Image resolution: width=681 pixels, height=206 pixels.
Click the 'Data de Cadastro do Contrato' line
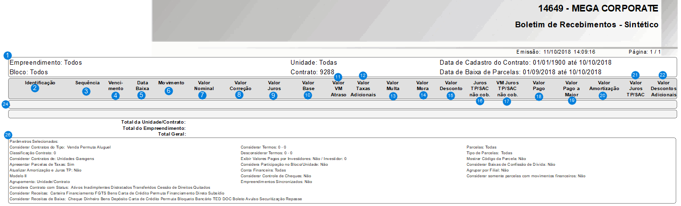pos(525,63)
